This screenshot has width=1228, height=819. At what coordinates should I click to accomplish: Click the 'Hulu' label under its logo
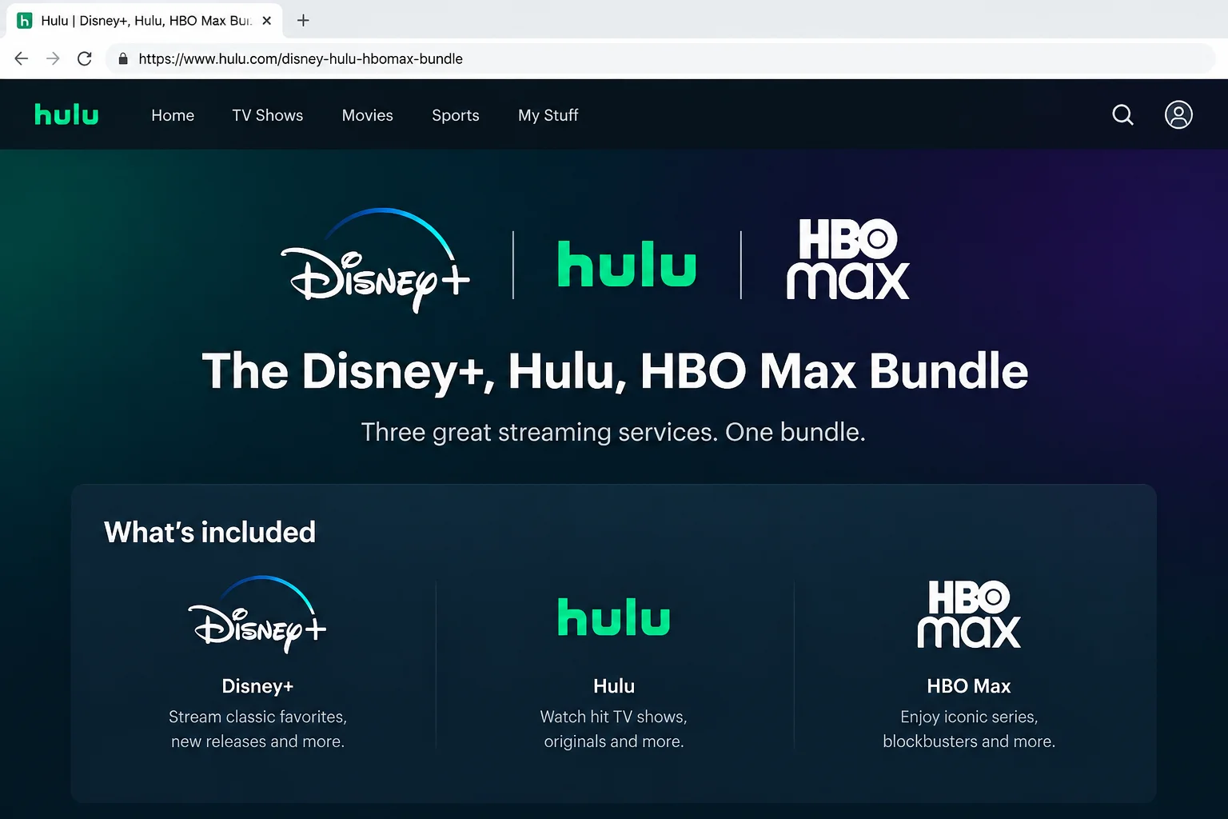click(614, 686)
